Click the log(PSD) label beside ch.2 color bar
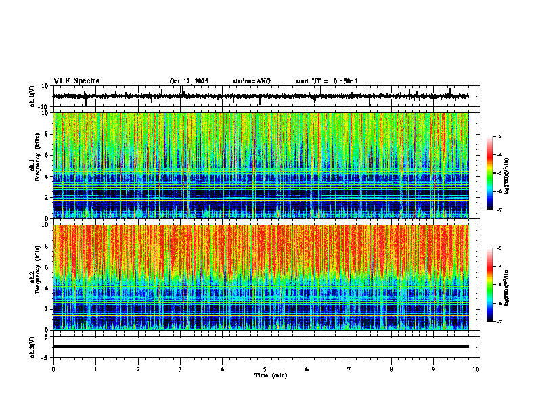This screenshot has width=536, height=414. pyautogui.click(x=507, y=287)
